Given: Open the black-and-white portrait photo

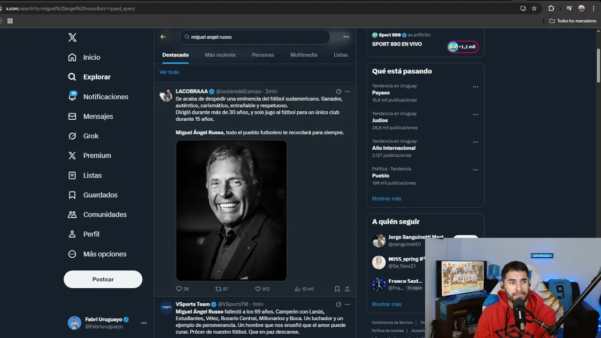Looking at the screenshot, I should tap(231, 210).
